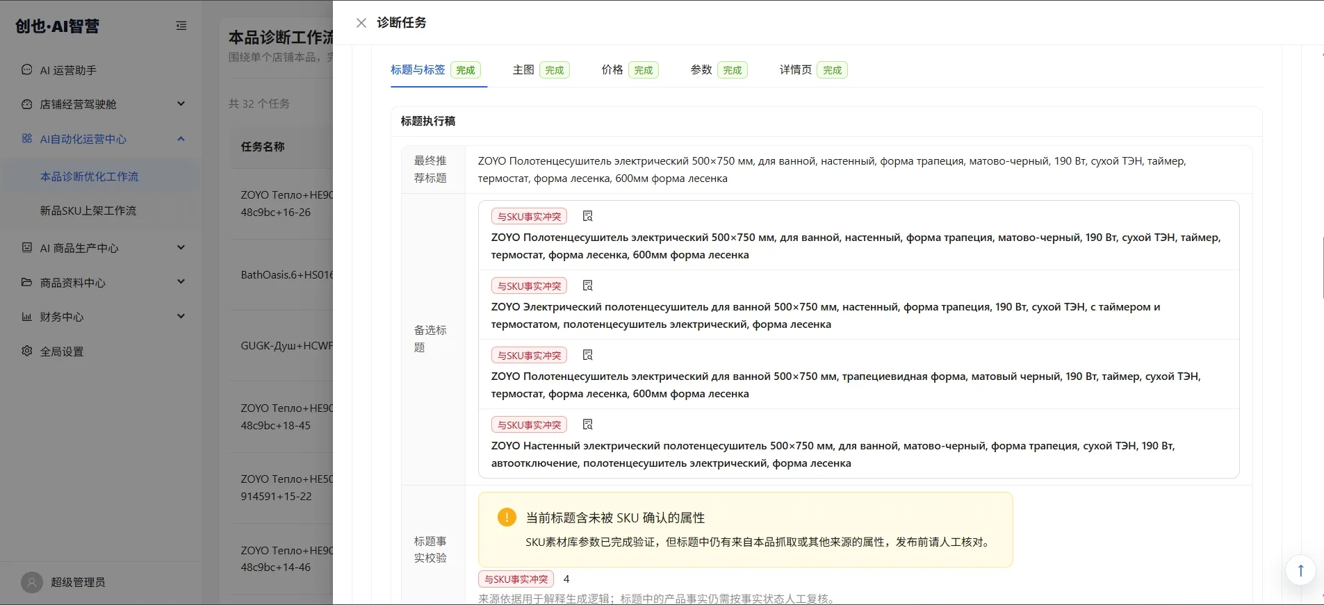The width and height of the screenshot is (1324, 605).
Task: Open AI 运营助手 menu item
Action: 101,70
